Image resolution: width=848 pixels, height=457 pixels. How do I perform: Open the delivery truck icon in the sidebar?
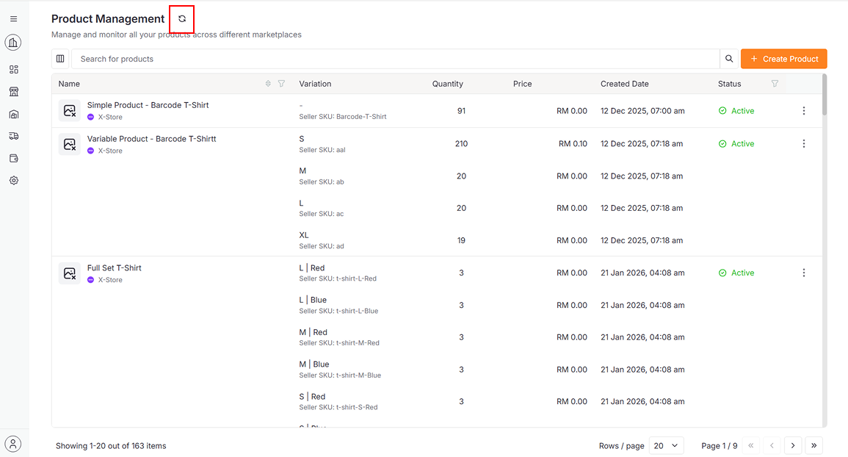click(x=13, y=136)
